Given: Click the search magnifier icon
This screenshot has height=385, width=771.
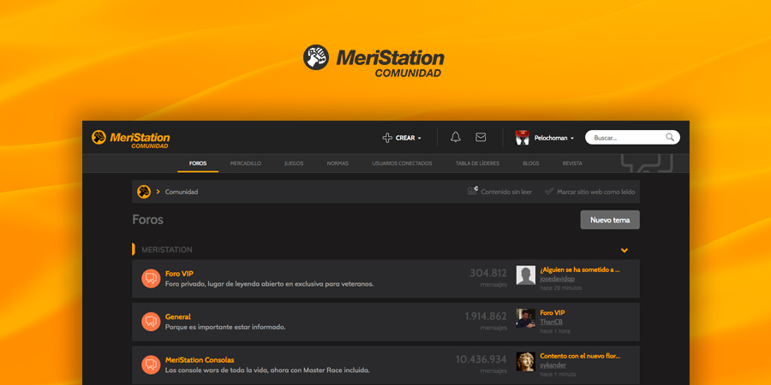Looking at the screenshot, I should (x=670, y=138).
